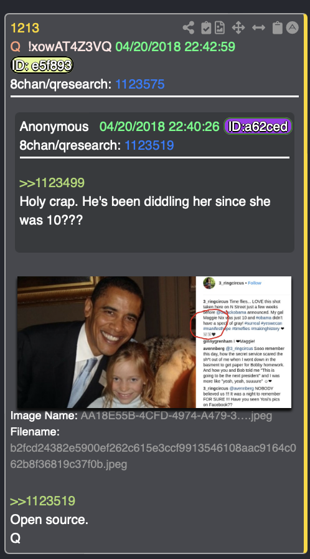Select the yellow ID: e5f893 badge
This screenshot has width=310, height=559.
(42, 66)
